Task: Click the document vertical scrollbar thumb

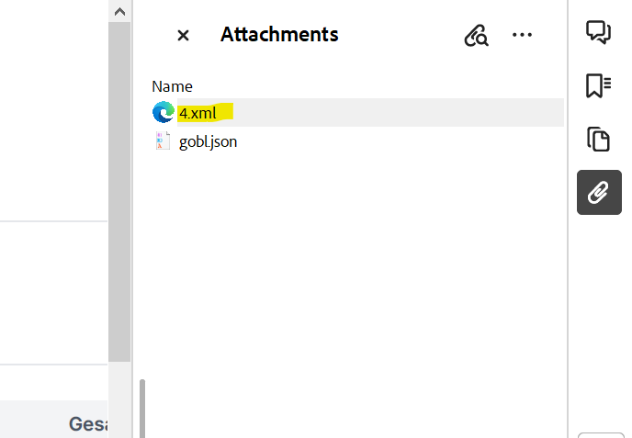Action: pos(119,192)
